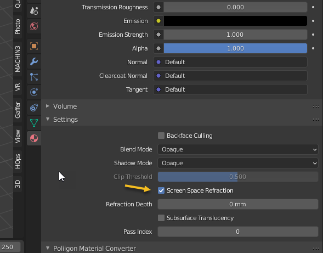Open the Blend Mode dropdown
Screen dimensions: 323x253
pos(238,149)
